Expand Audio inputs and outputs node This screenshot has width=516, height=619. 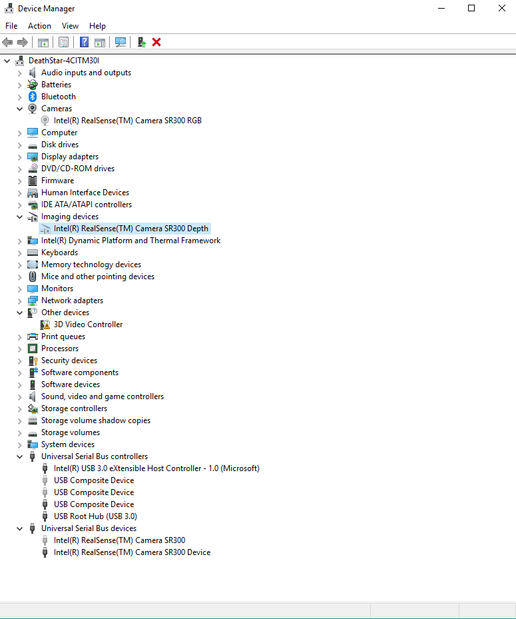click(x=20, y=73)
